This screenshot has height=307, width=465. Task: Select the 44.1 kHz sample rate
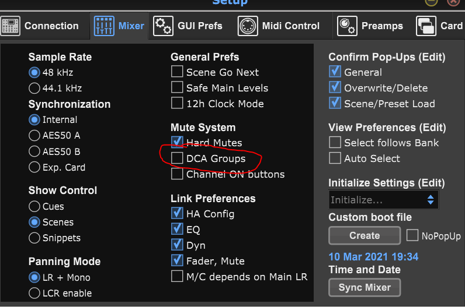click(x=34, y=88)
